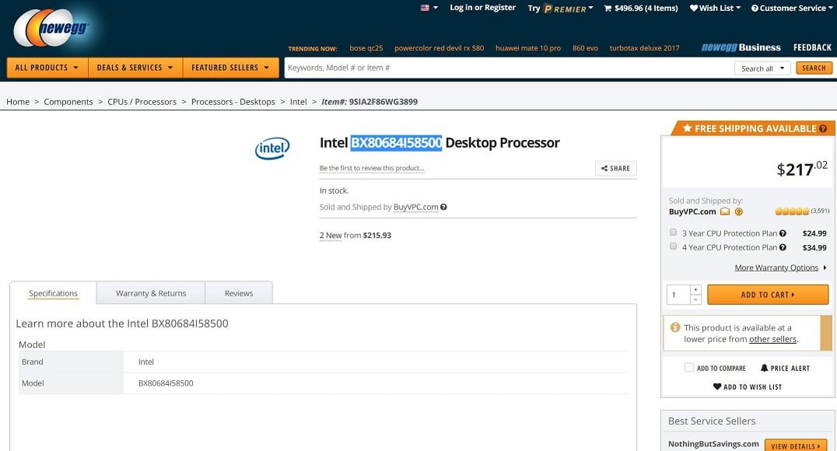The width and height of the screenshot is (837, 451).
Task: Check the 3 Year CPU Protection Plan
Action: click(x=673, y=232)
